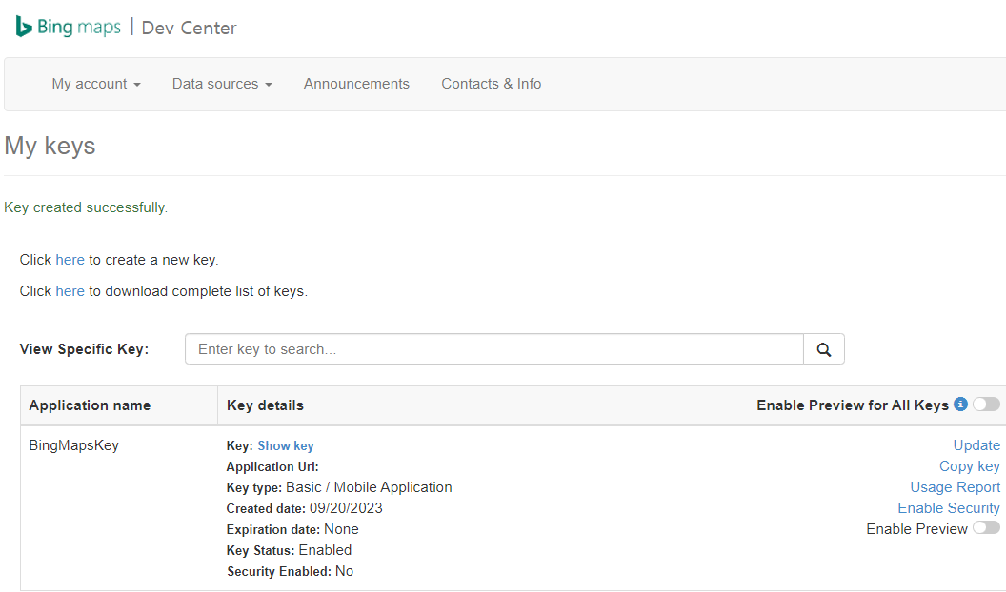The image size is (1006, 592).
Task: Expand the Data sources dropdown menu
Action: coord(222,84)
